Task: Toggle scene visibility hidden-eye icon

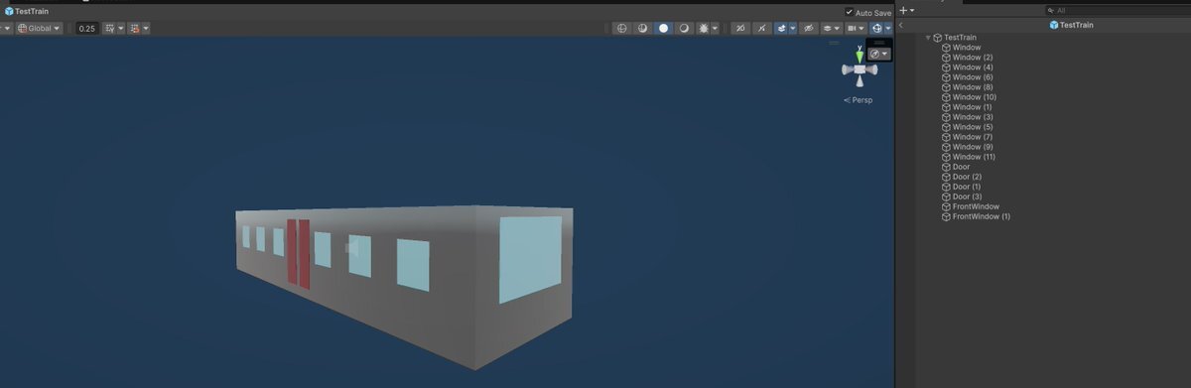Action: coord(809,28)
